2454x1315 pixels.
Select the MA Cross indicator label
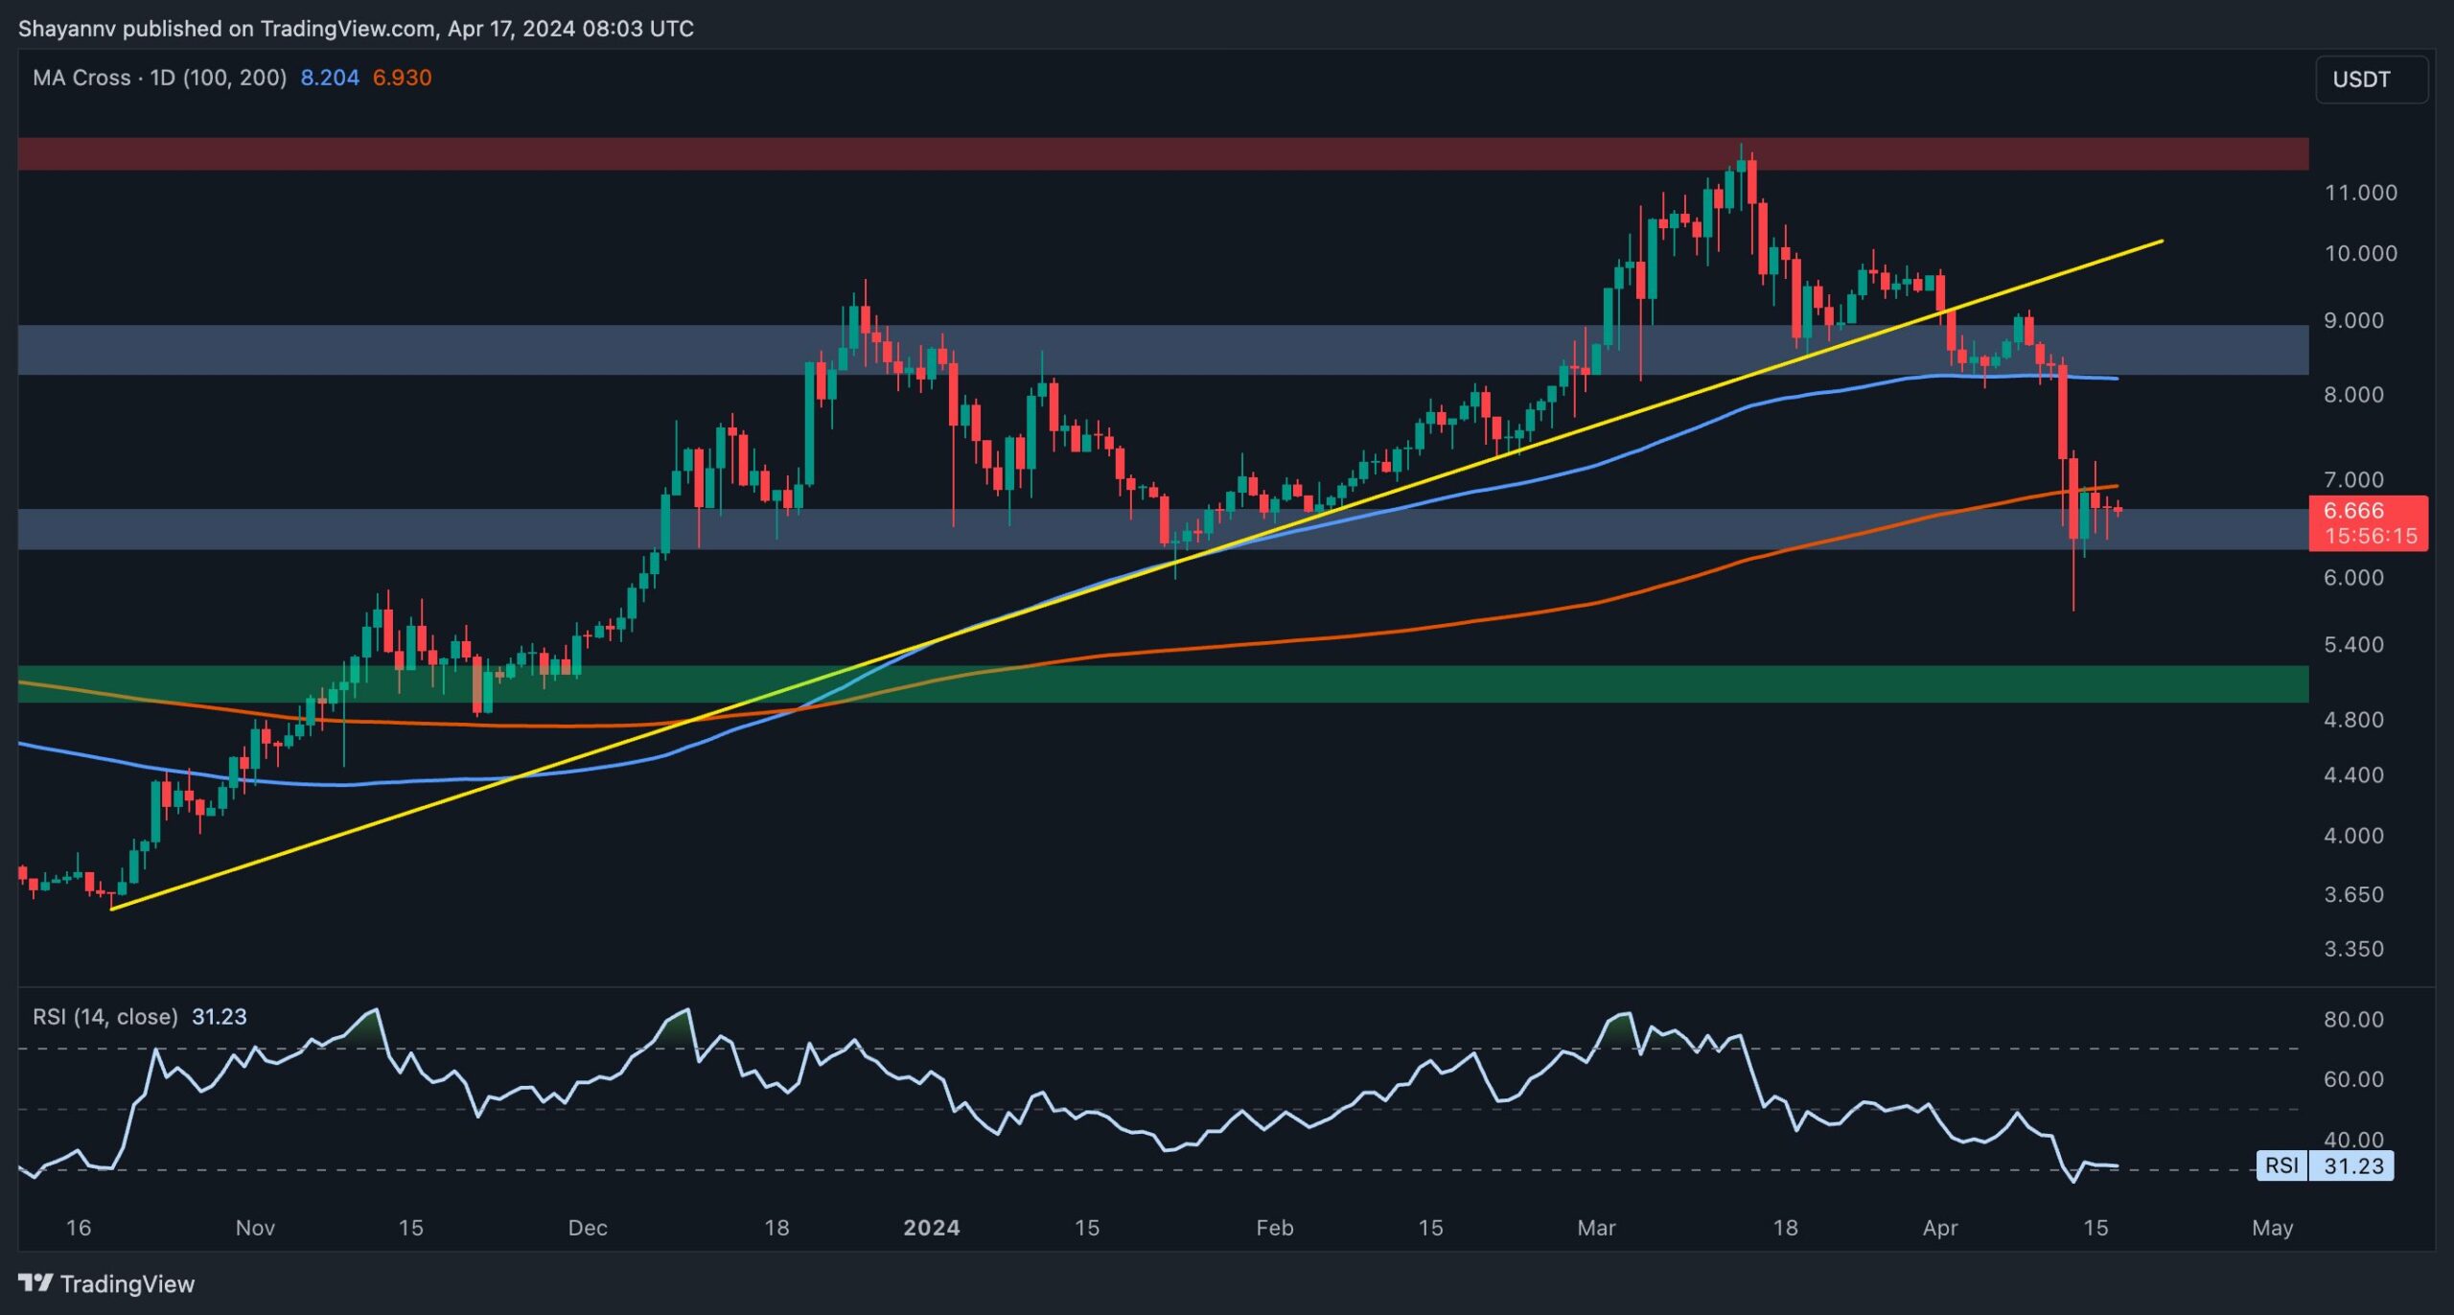tap(159, 78)
